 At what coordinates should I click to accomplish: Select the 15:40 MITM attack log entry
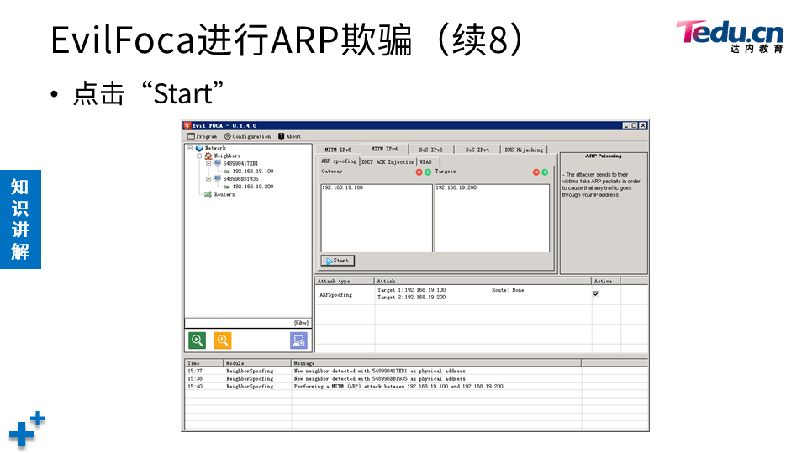click(x=416, y=387)
